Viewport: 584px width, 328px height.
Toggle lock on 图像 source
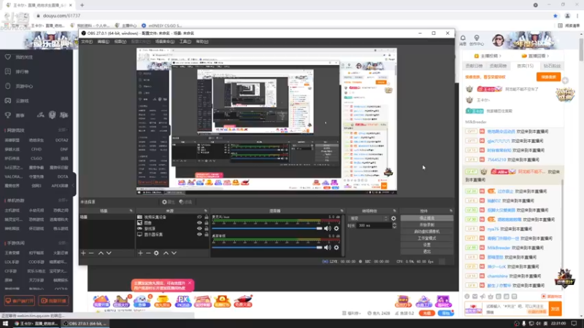(x=207, y=223)
